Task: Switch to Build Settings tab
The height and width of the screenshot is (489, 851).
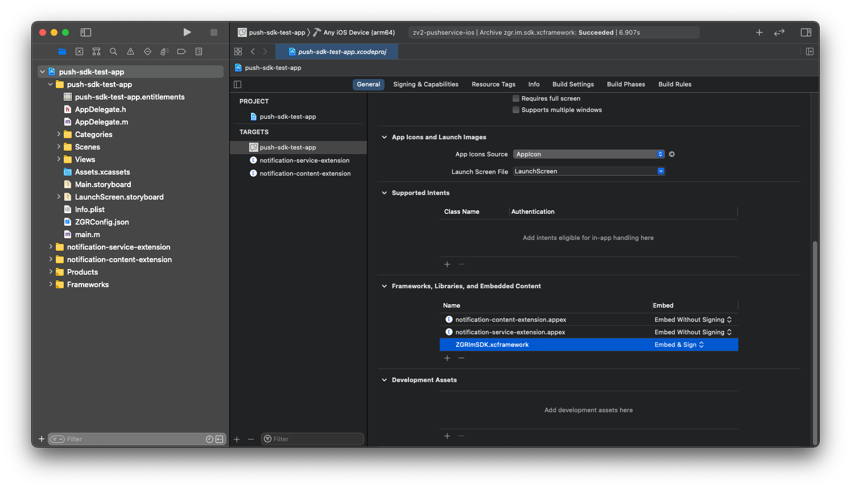Action: pyautogui.click(x=573, y=84)
